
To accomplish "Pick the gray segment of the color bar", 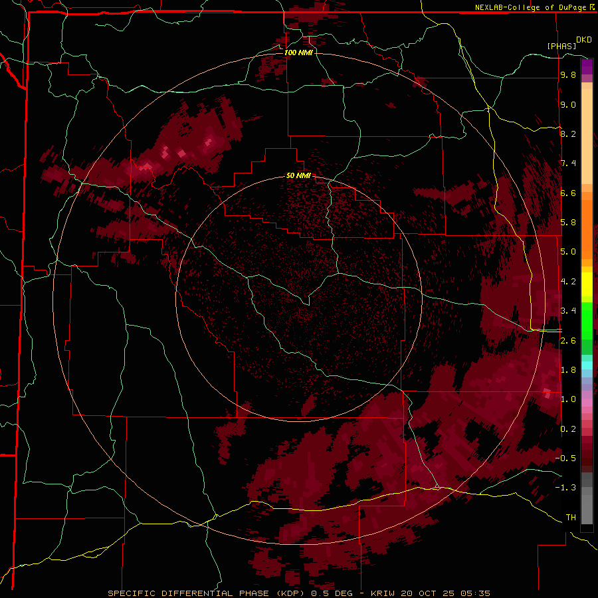I will point(587,498).
